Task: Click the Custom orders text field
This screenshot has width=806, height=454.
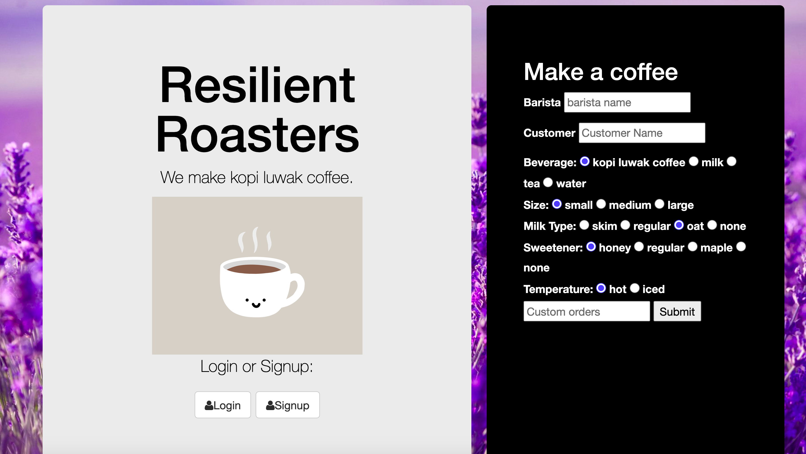Action: pos(587,312)
